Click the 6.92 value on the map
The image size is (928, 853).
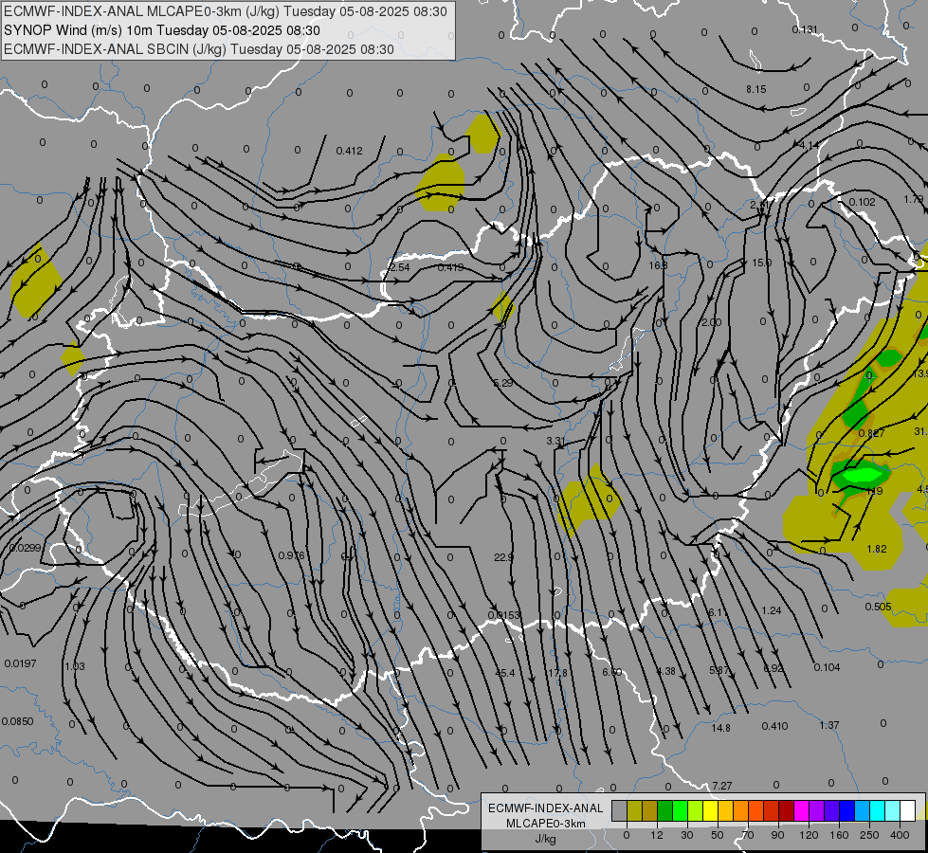pos(773,669)
